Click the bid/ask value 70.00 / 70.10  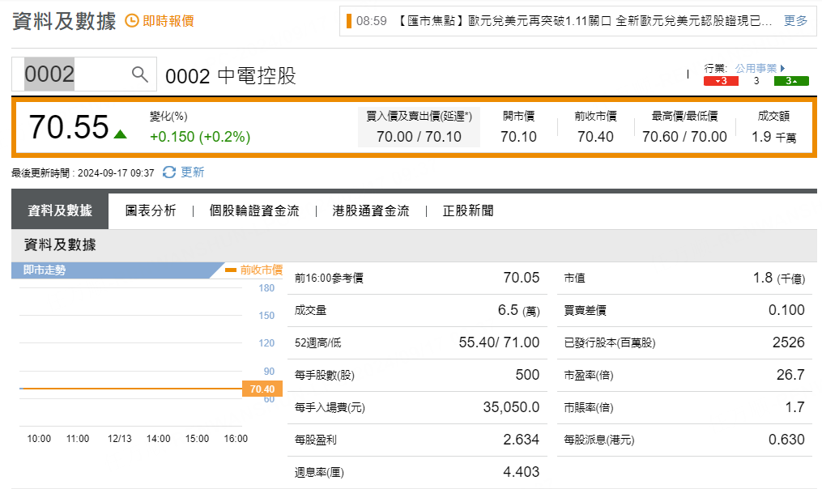(x=419, y=137)
